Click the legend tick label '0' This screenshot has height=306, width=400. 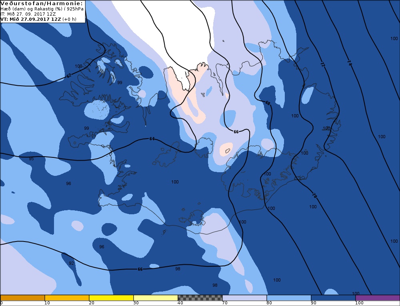[x=2, y=303]
